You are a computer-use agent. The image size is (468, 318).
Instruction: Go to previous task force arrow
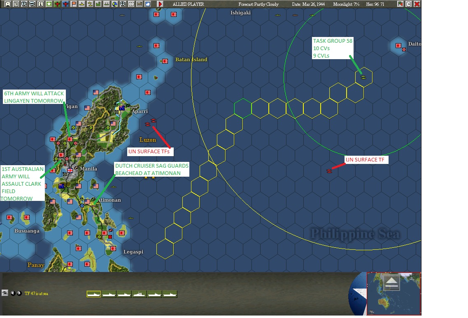13,293
